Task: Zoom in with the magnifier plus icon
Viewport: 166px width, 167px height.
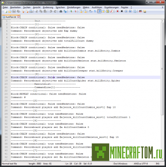Action: (71, 11)
